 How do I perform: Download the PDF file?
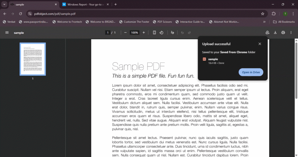(x=275, y=33)
